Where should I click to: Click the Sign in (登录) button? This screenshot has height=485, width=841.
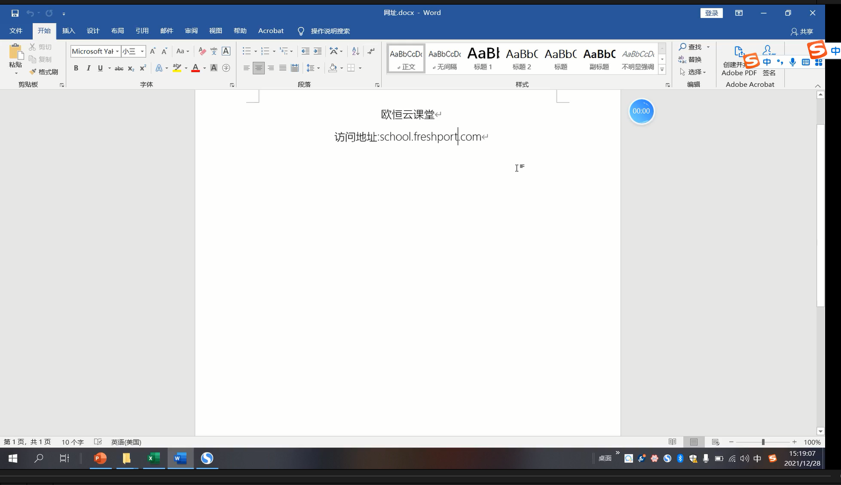pos(711,13)
